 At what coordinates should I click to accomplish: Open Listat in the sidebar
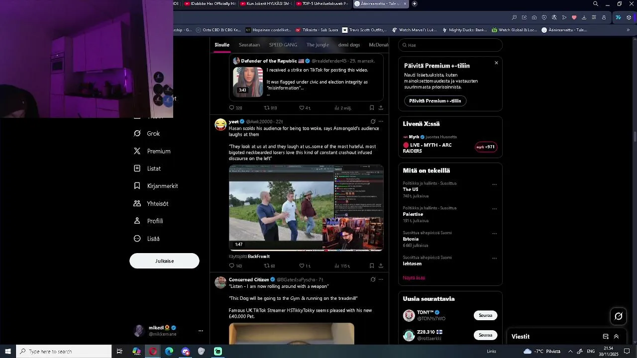[147, 169]
